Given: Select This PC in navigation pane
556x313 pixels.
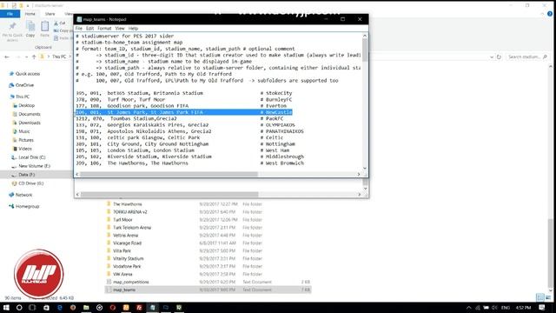Looking at the screenshot, I should coord(23,97).
